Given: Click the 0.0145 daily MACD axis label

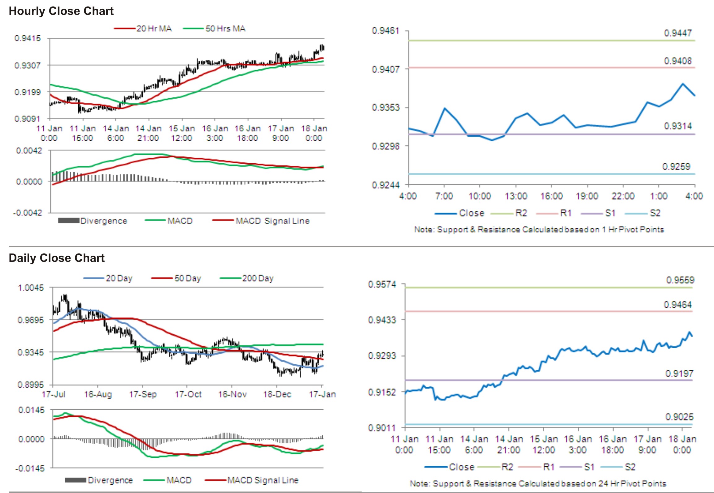Looking at the screenshot, I should pos(31,410).
